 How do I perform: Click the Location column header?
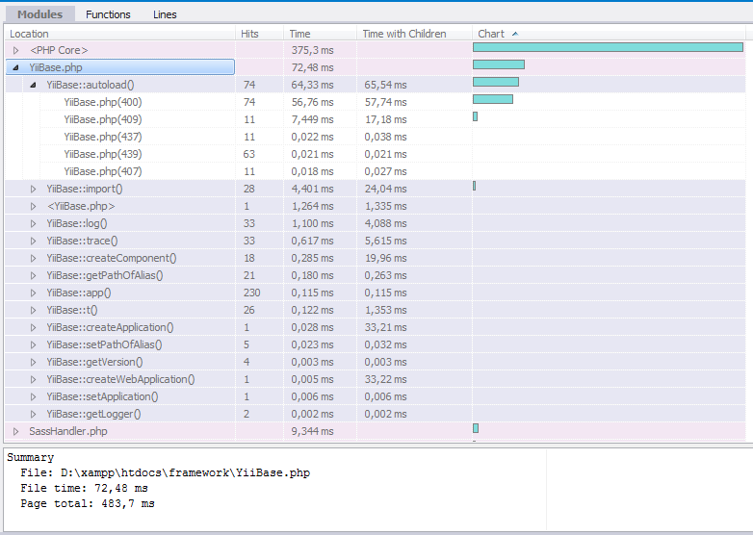point(29,34)
